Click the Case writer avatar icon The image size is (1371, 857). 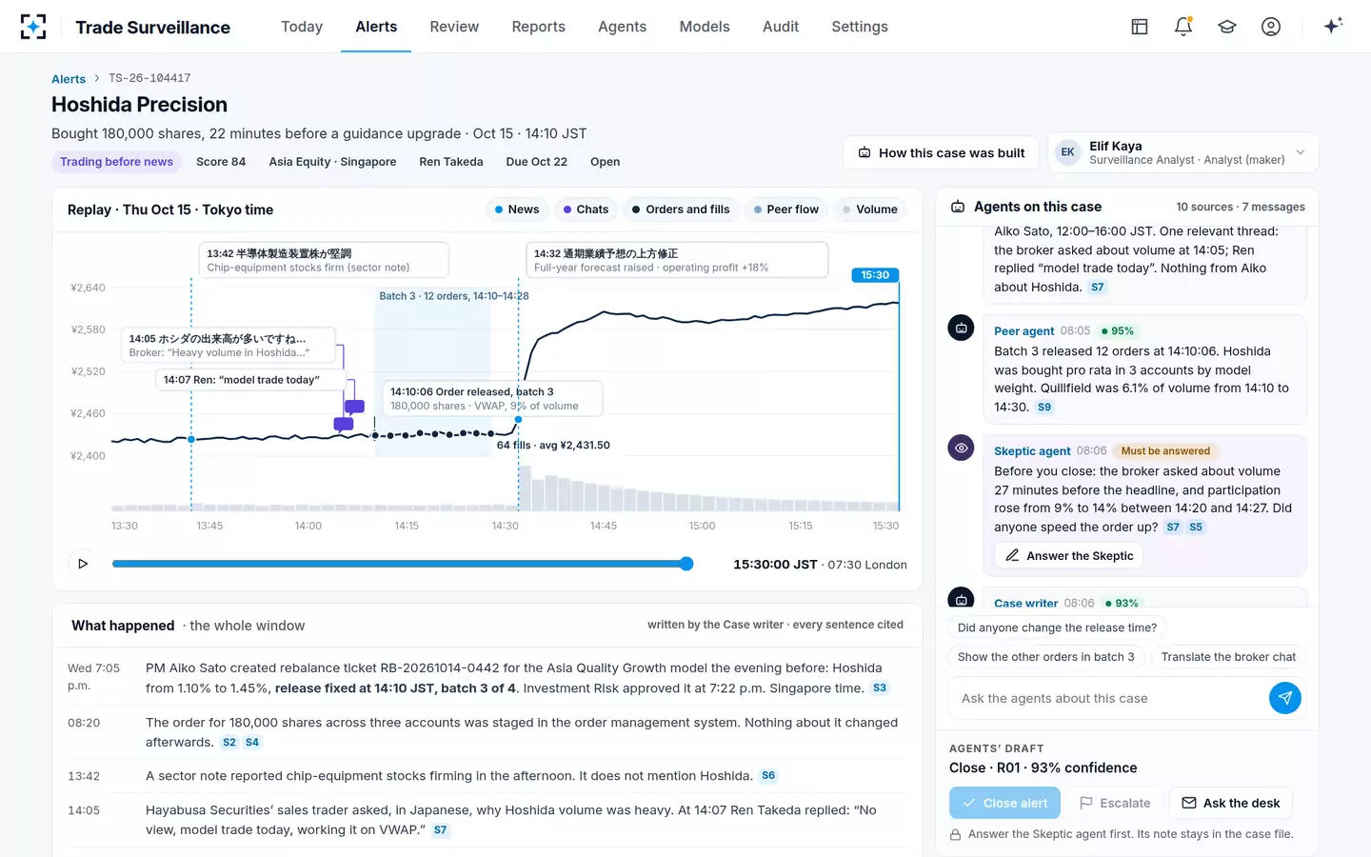click(x=962, y=598)
